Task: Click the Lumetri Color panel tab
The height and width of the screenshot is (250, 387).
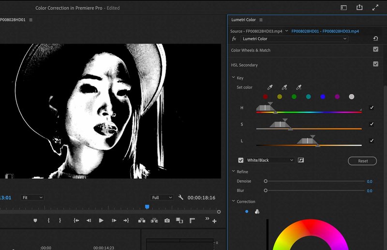Action: click(243, 20)
